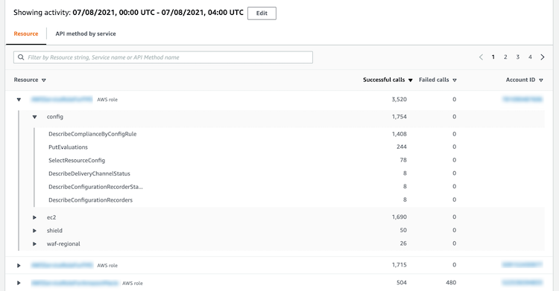Image resolution: width=559 pixels, height=291 pixels.
Task: Sort by Failed calls arrow icon
Action: click(455, 80)
